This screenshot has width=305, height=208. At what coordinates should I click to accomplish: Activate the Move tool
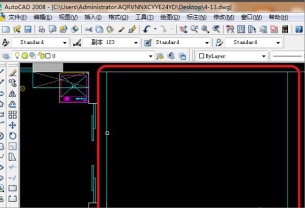click(13, 125)
